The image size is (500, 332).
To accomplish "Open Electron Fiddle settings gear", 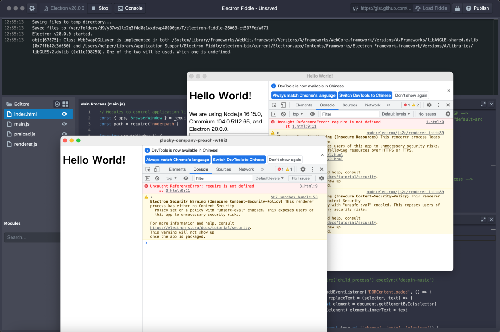I will (32, 8).
